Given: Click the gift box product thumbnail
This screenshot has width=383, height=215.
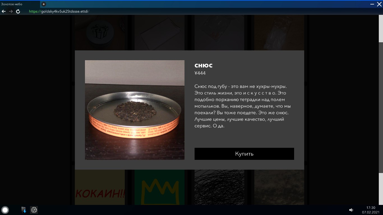Looking at the screenshot, I should (x=100, y=33).
